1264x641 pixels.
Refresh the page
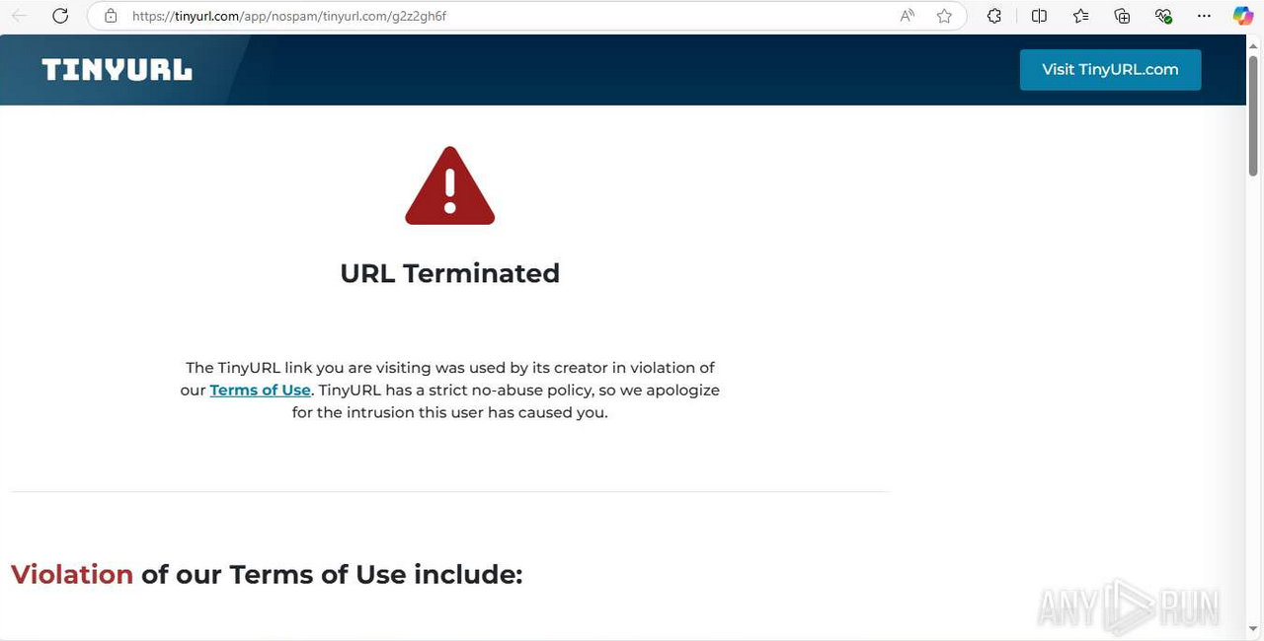tap(60, 16)
